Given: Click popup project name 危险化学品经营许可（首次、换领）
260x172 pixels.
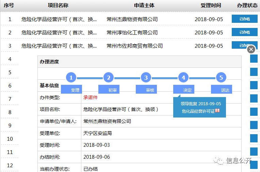Looking at the screenshot, I should 121,109.
